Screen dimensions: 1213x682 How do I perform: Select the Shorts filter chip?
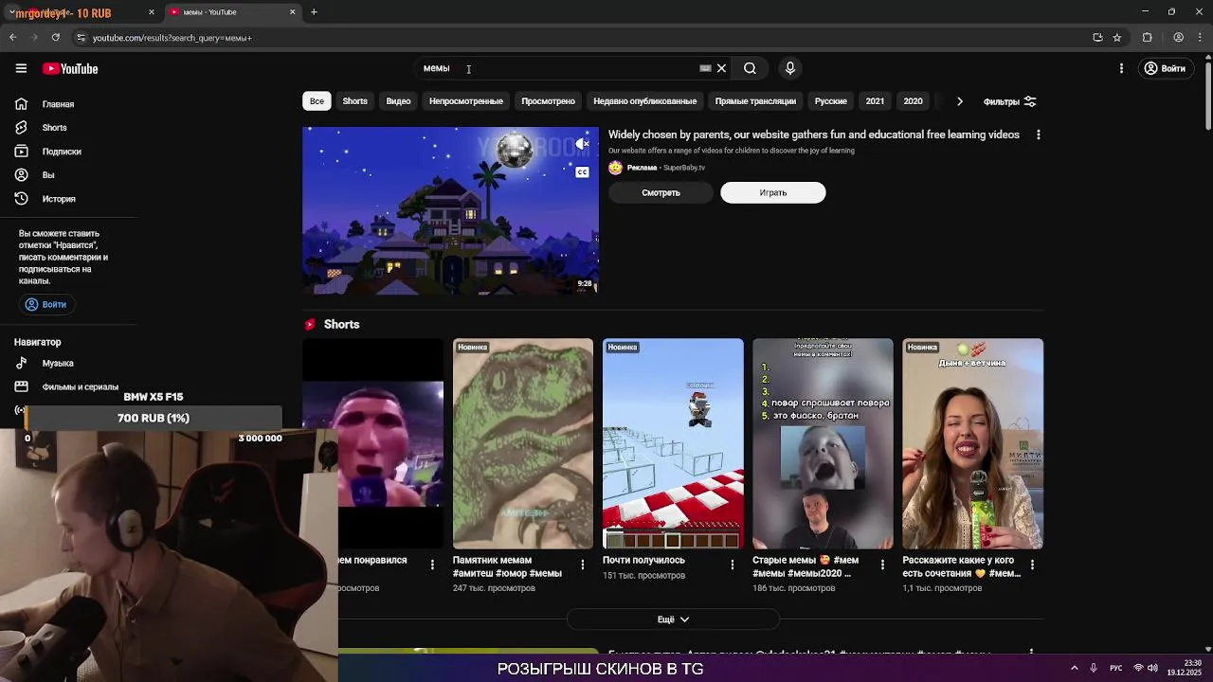pos(355,101)
